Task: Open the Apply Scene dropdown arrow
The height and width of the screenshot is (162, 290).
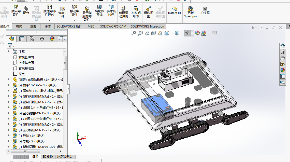Action: tap(209, 33)
